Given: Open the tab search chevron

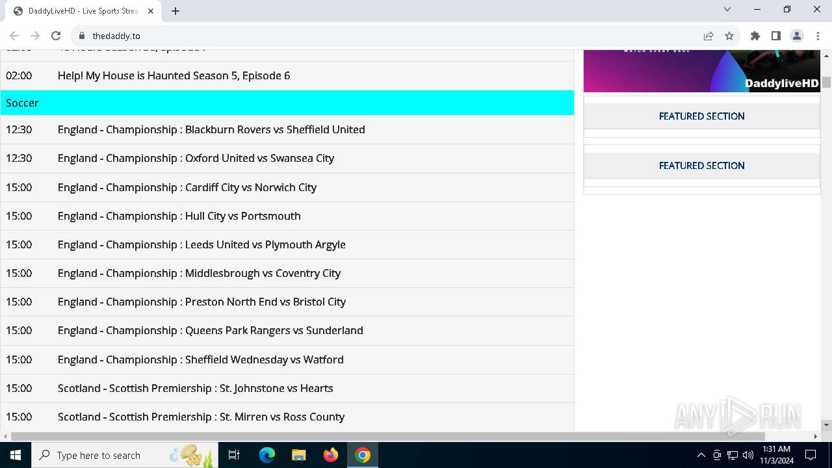Looking at the screenshot, I should coord(727,9).
